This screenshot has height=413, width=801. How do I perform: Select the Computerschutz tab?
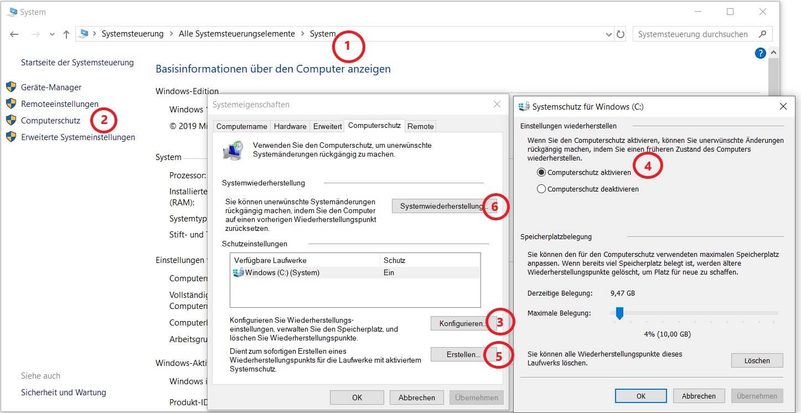click(x=374, y=126)
